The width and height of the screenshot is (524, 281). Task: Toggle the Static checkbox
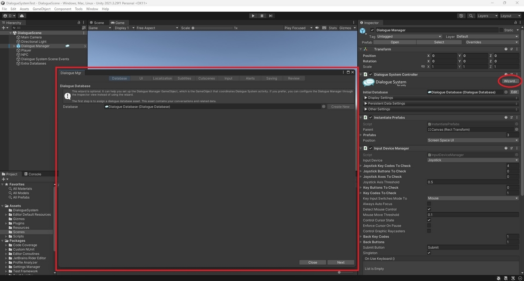[x=501, y=30]
